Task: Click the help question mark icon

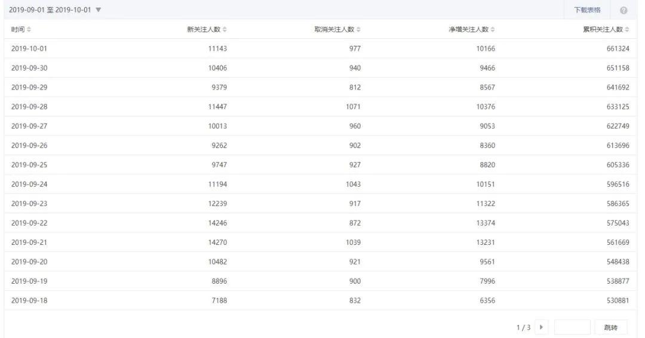Action: tap(623, 11)
